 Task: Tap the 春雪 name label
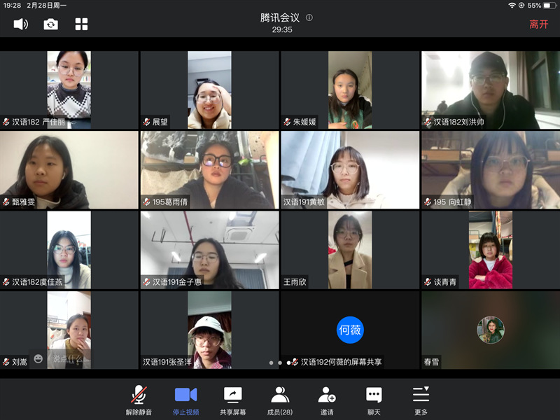[431, 362]
